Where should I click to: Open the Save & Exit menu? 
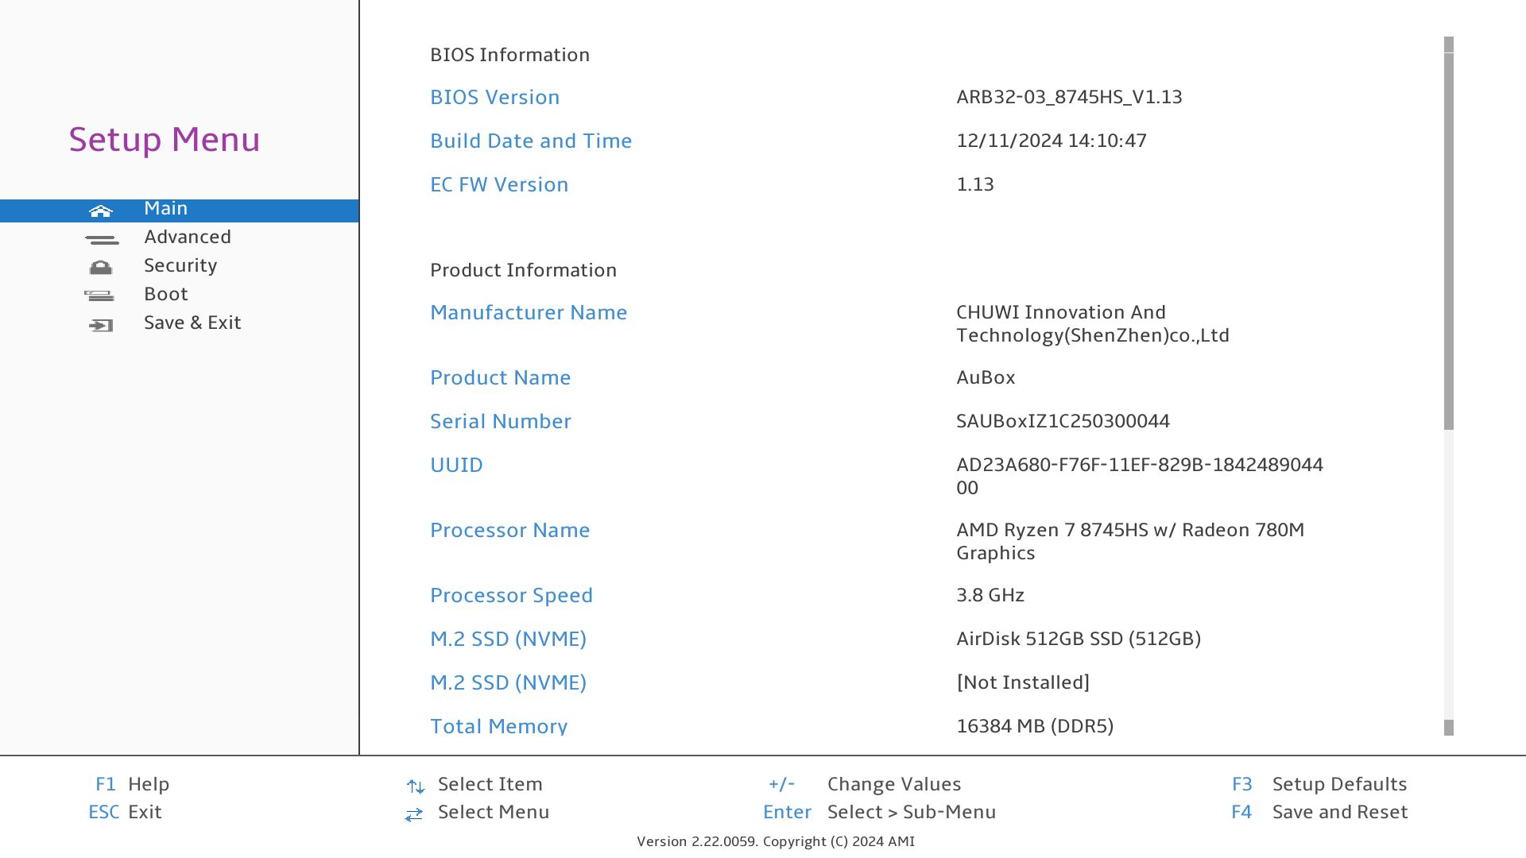192,323
